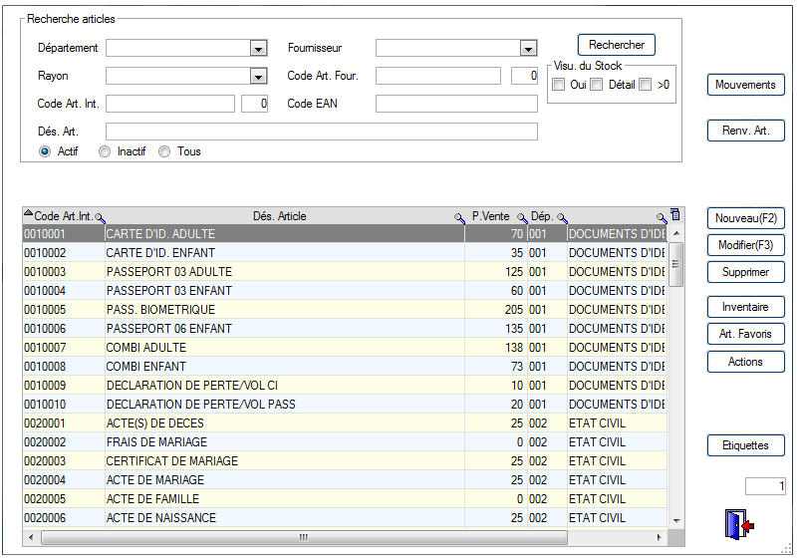Screen dimensions: 800x560
Task: Click the sort arrow on Code Art.Int.
Action: 29,212
